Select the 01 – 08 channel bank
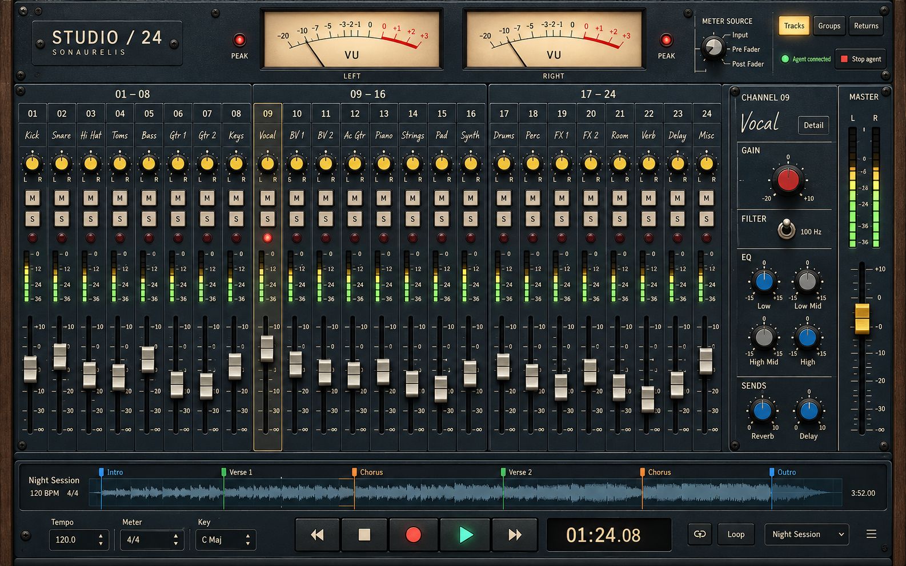 coord(133,94)
